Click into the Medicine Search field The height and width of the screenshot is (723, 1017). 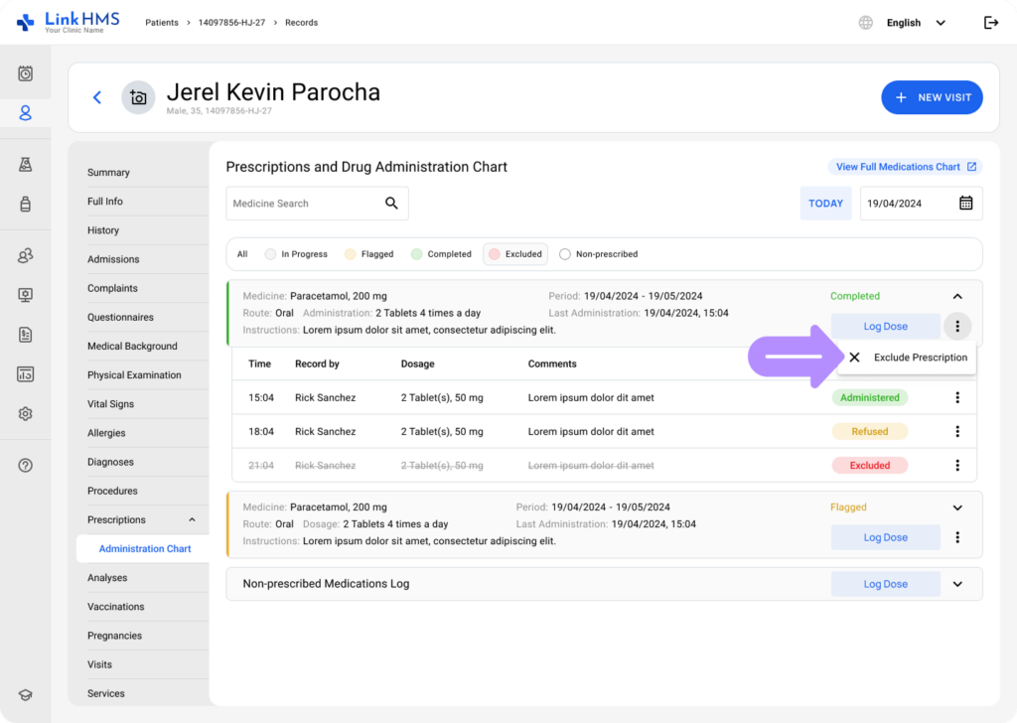pos(303,204)
